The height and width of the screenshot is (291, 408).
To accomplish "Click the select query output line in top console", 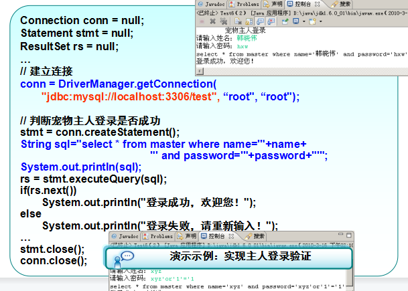I will 302,54.
